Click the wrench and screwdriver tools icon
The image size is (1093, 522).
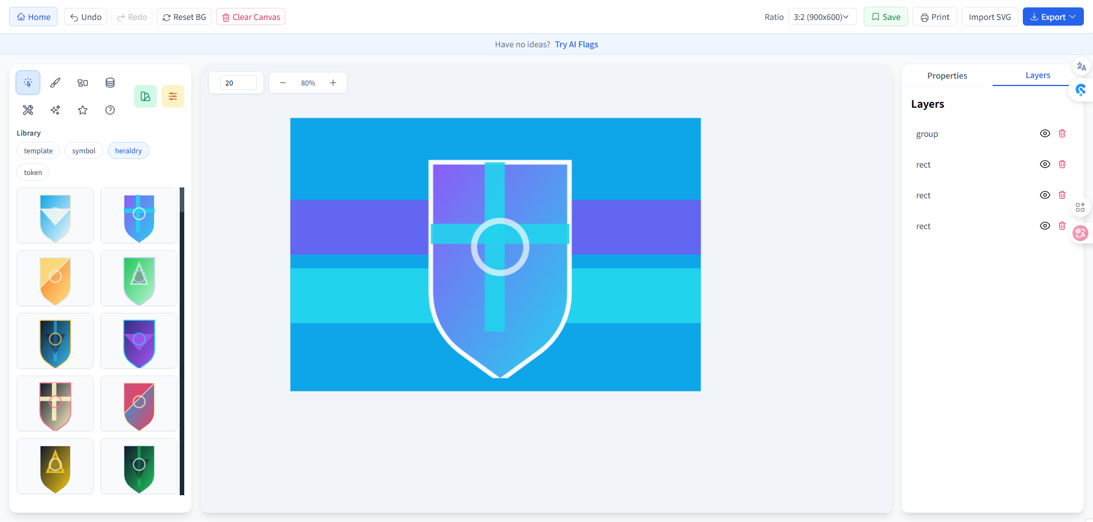27,110
